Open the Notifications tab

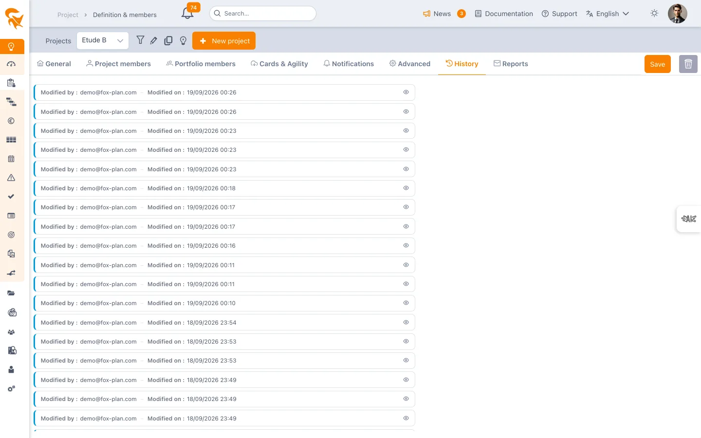pos(349,64)
